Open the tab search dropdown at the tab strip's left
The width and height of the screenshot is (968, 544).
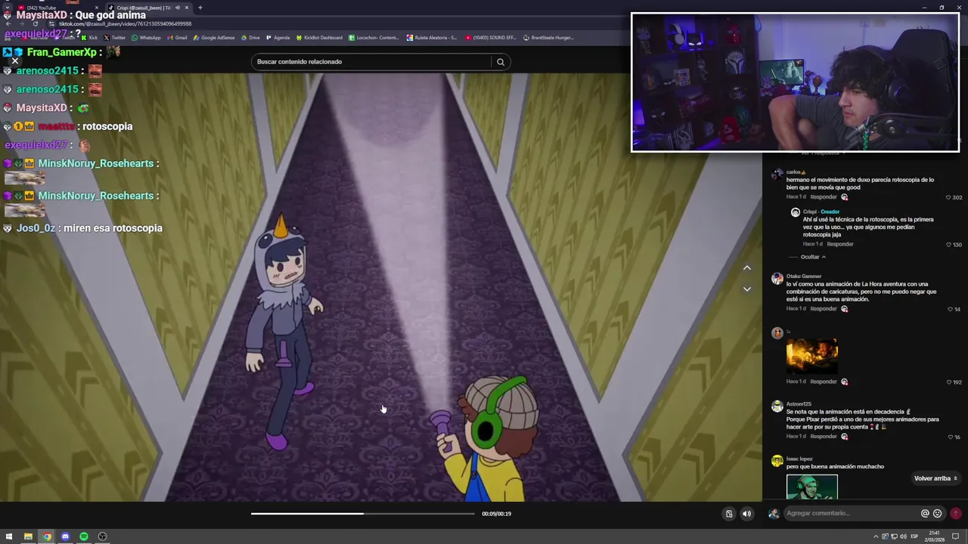7,8
